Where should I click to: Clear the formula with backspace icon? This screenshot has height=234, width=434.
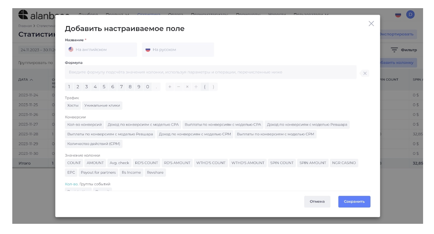click(x=364, y=73)
